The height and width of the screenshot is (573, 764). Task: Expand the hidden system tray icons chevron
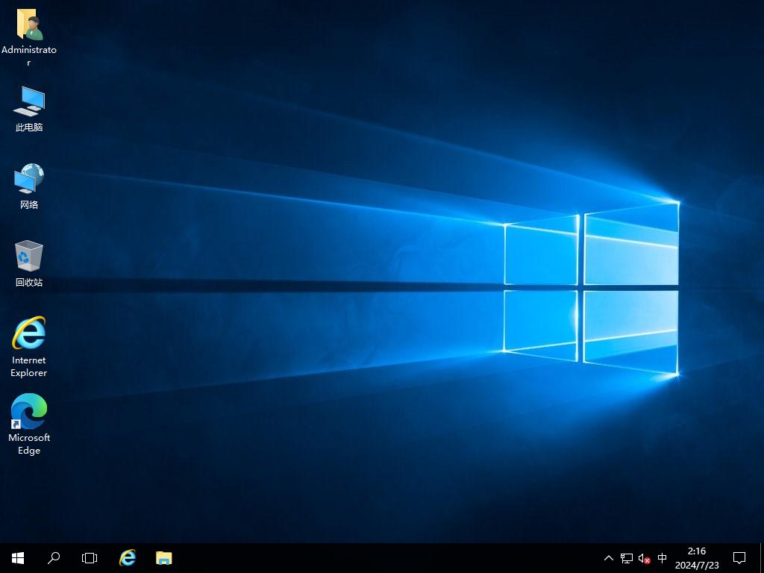[x=608, y=558]
